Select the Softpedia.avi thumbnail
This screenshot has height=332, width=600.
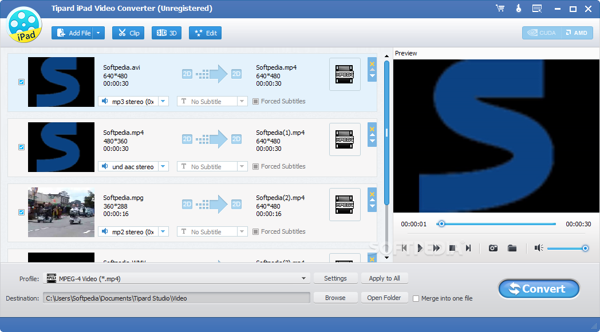(61, 82)
